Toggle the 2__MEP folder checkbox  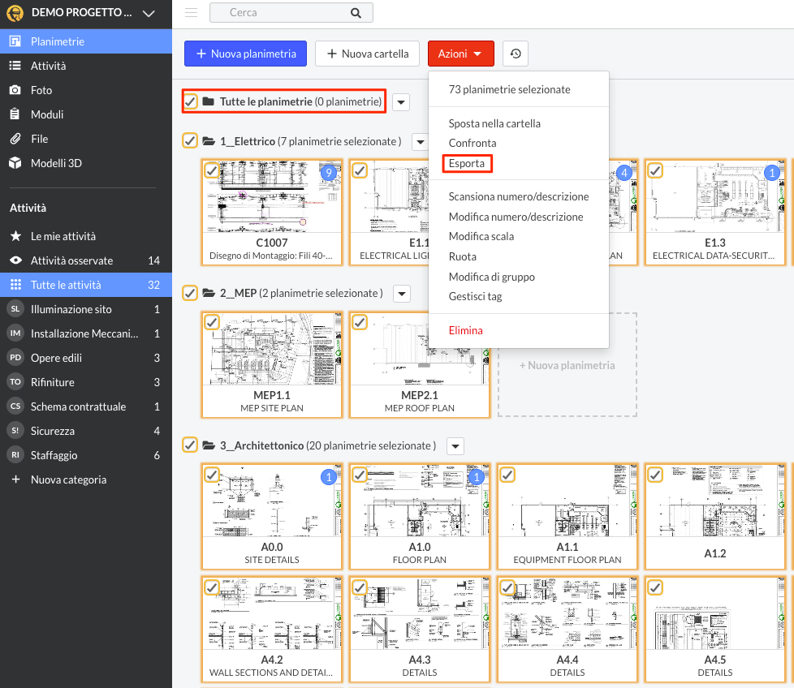point(191,293)
